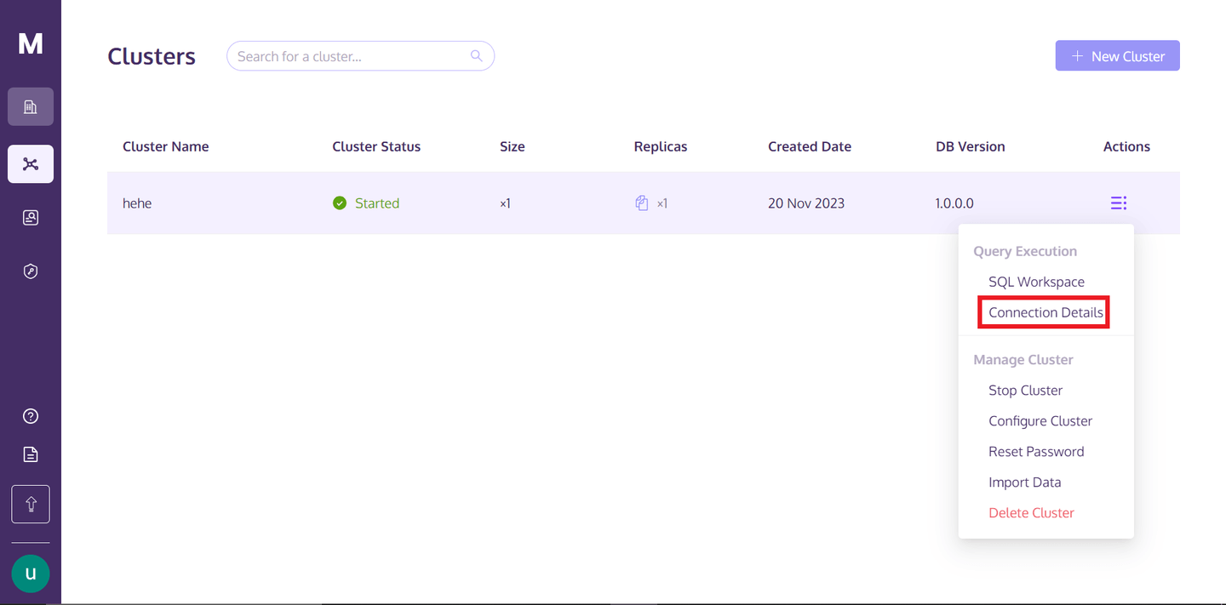Click the Manage Cluster section label
Image resolution: width=1226 pixels, height=605 pixels.
[1023, 360]
